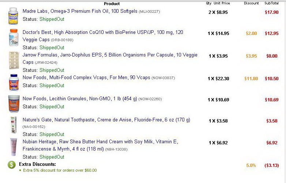286x183 pixels.
Task: Click the Doctor's Best CoQ10 bottle image
Action: click(x=13, y=38)
